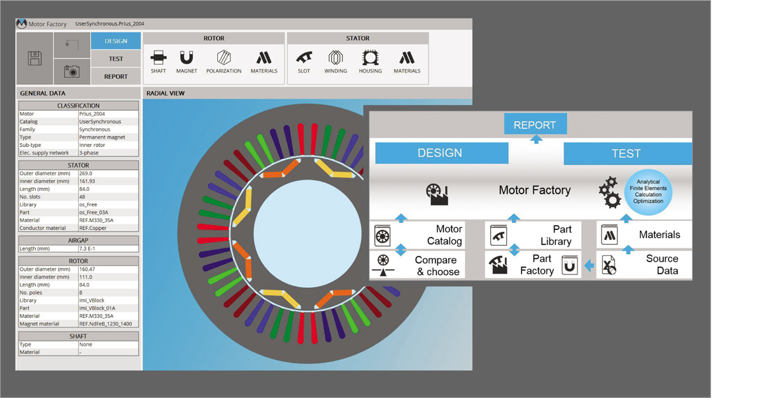Switch to the REPORT tab in left panel
The image size is (764, 398).
coord(116,76)
